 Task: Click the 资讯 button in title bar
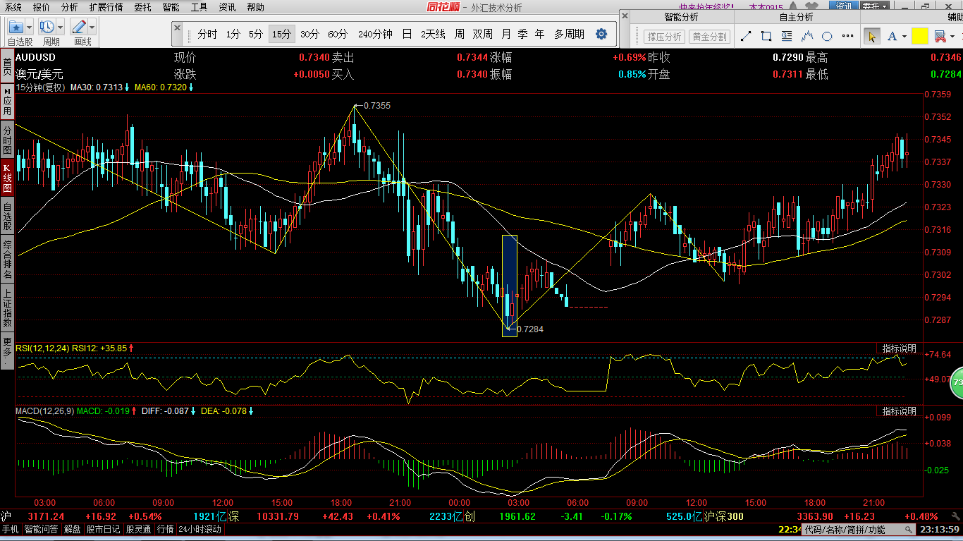click(843, 6)
